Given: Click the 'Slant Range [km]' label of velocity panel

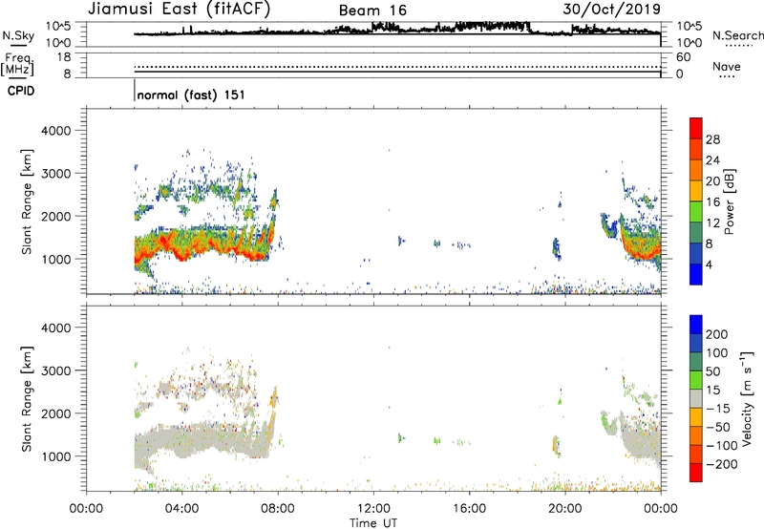Looking at the screenshot, I should pos(27,399).
